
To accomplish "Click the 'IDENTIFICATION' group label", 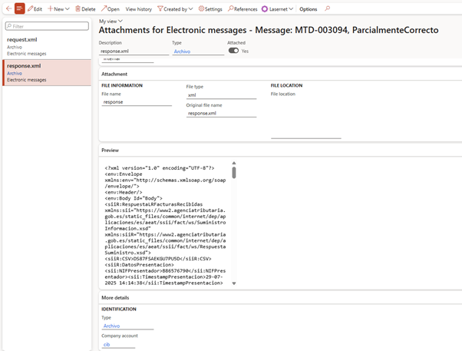I will (x=119, y=309).
